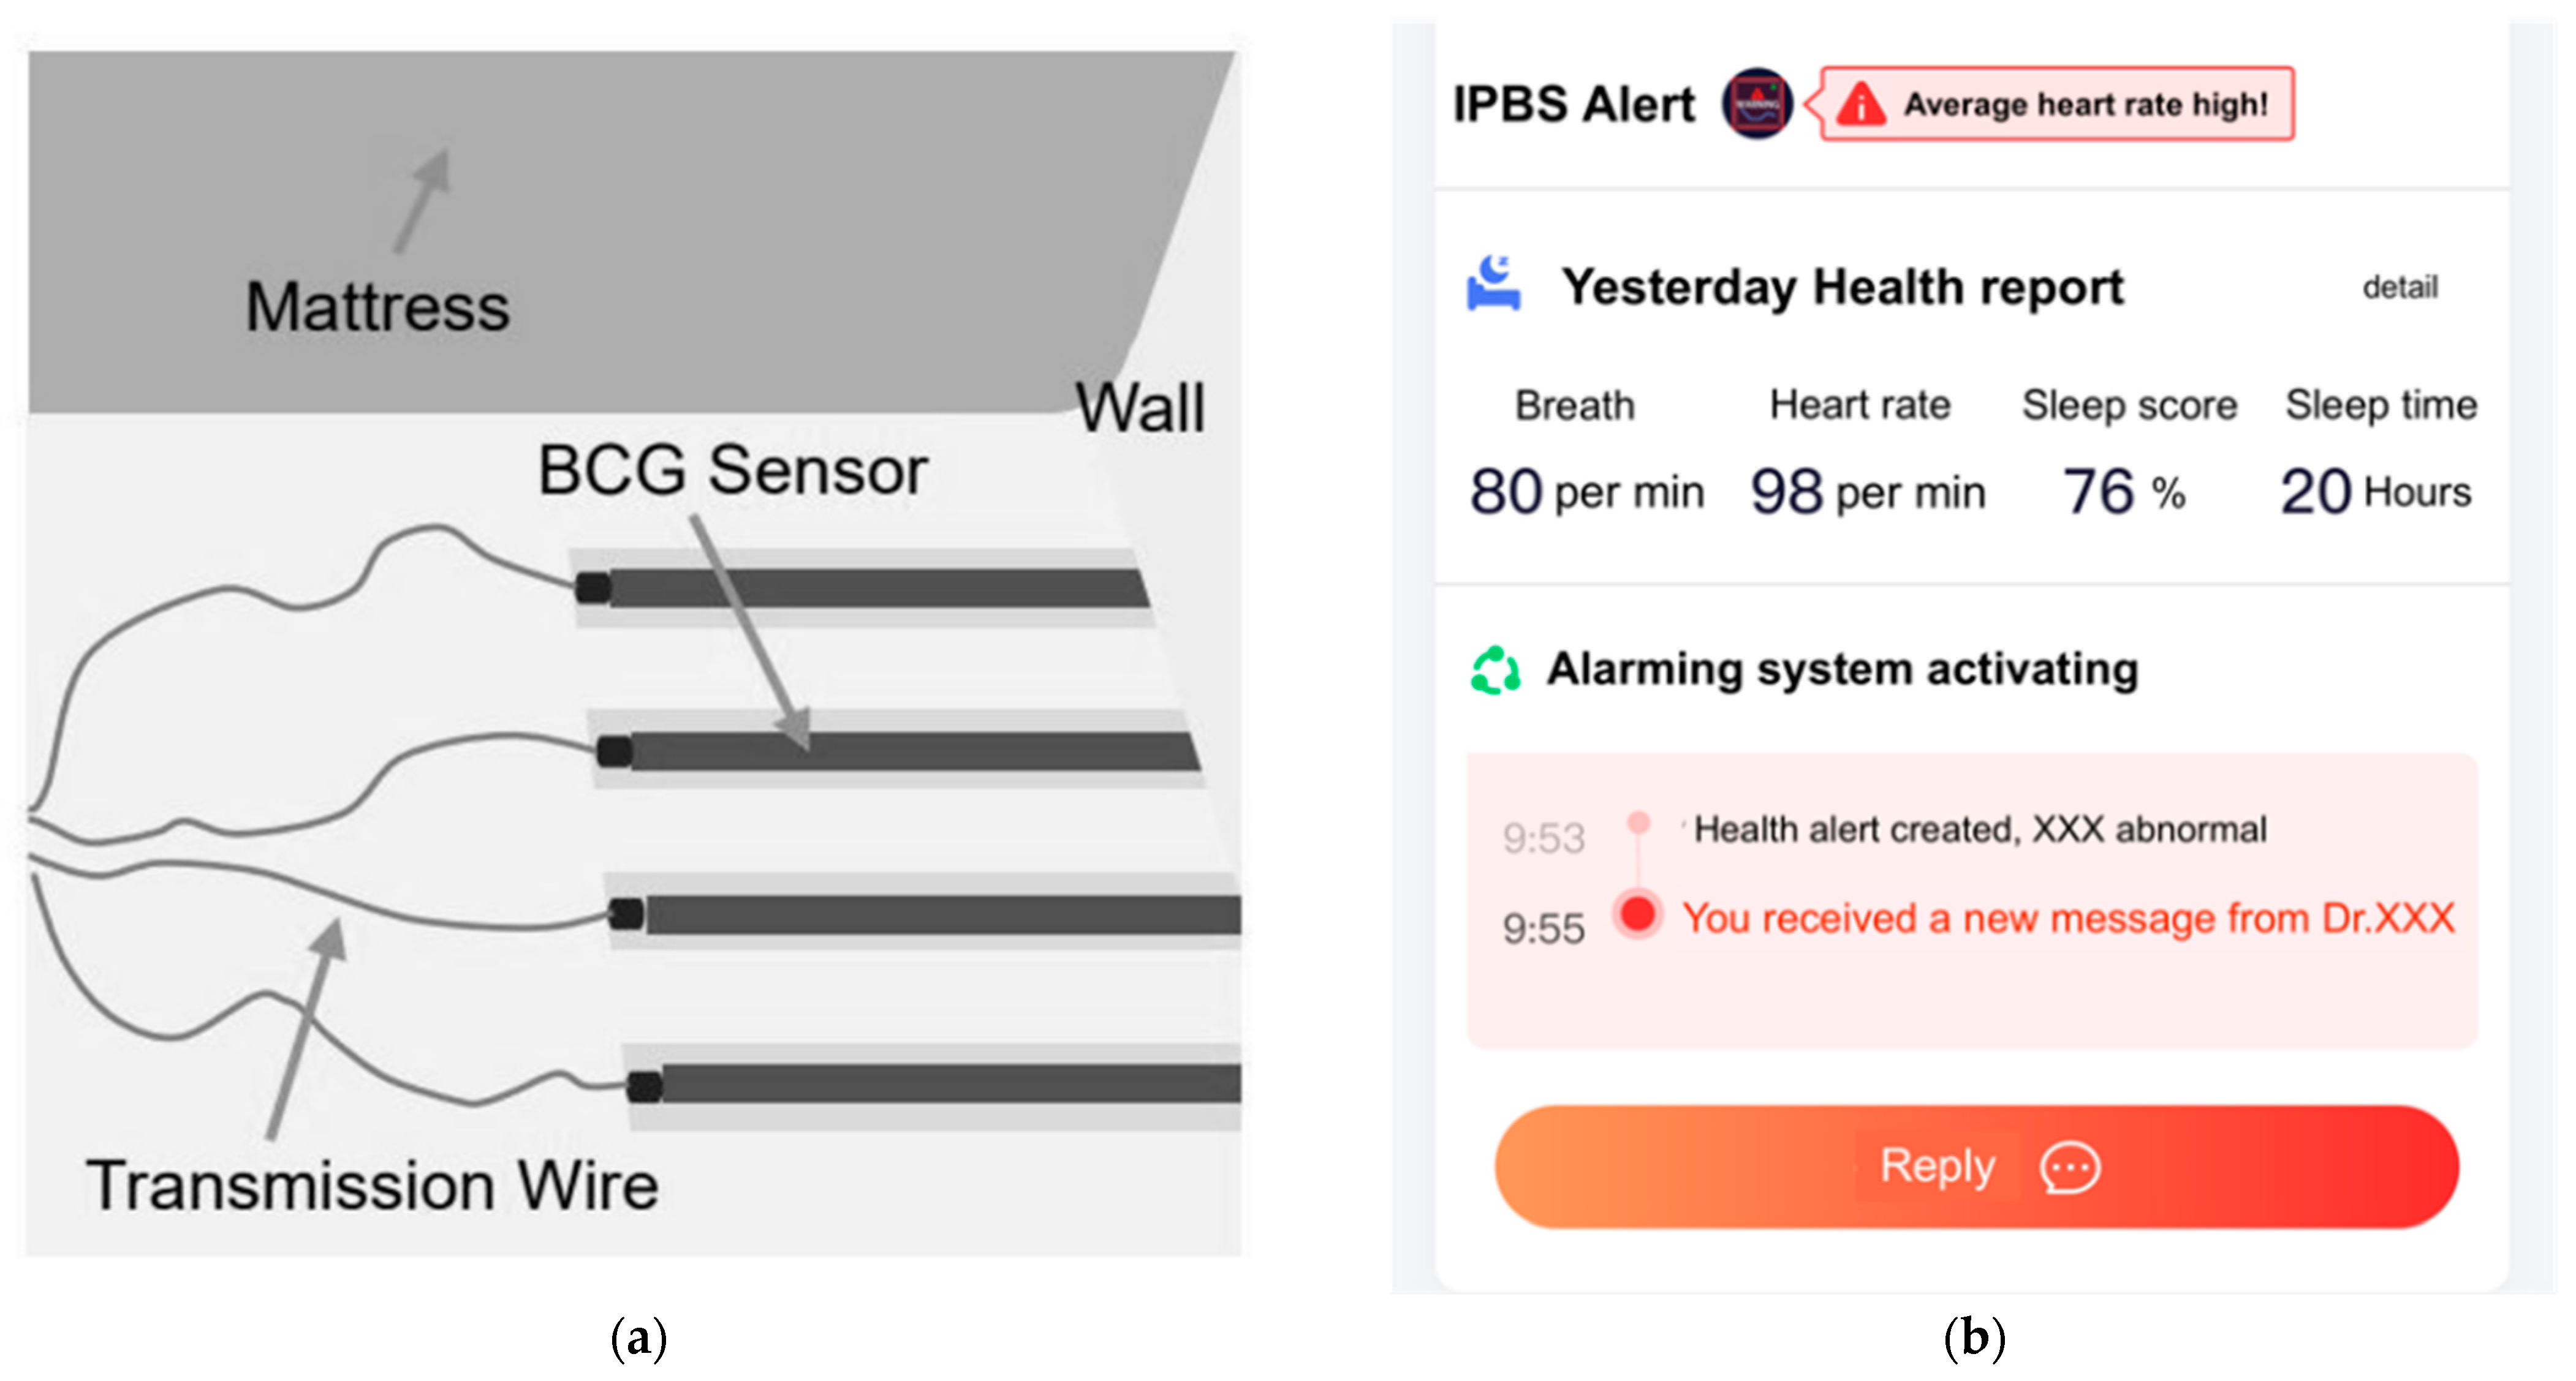Screen dimensions: 2576x1381
Task: Select the Health alert created entry
Action: point(1979,829)
